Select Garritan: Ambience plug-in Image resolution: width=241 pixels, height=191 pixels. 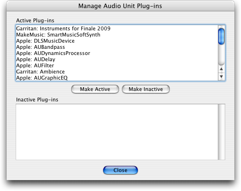tap(117, 72)
